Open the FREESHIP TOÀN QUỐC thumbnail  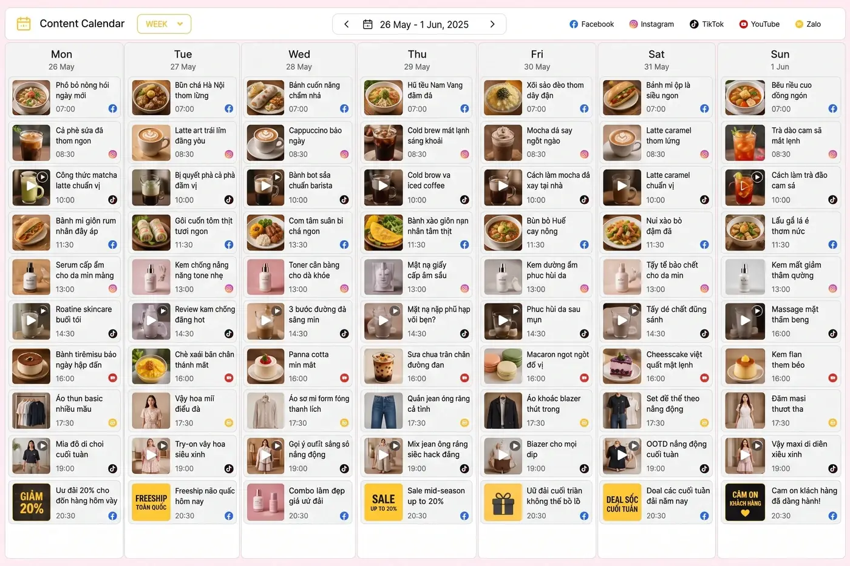pos(151,502)
